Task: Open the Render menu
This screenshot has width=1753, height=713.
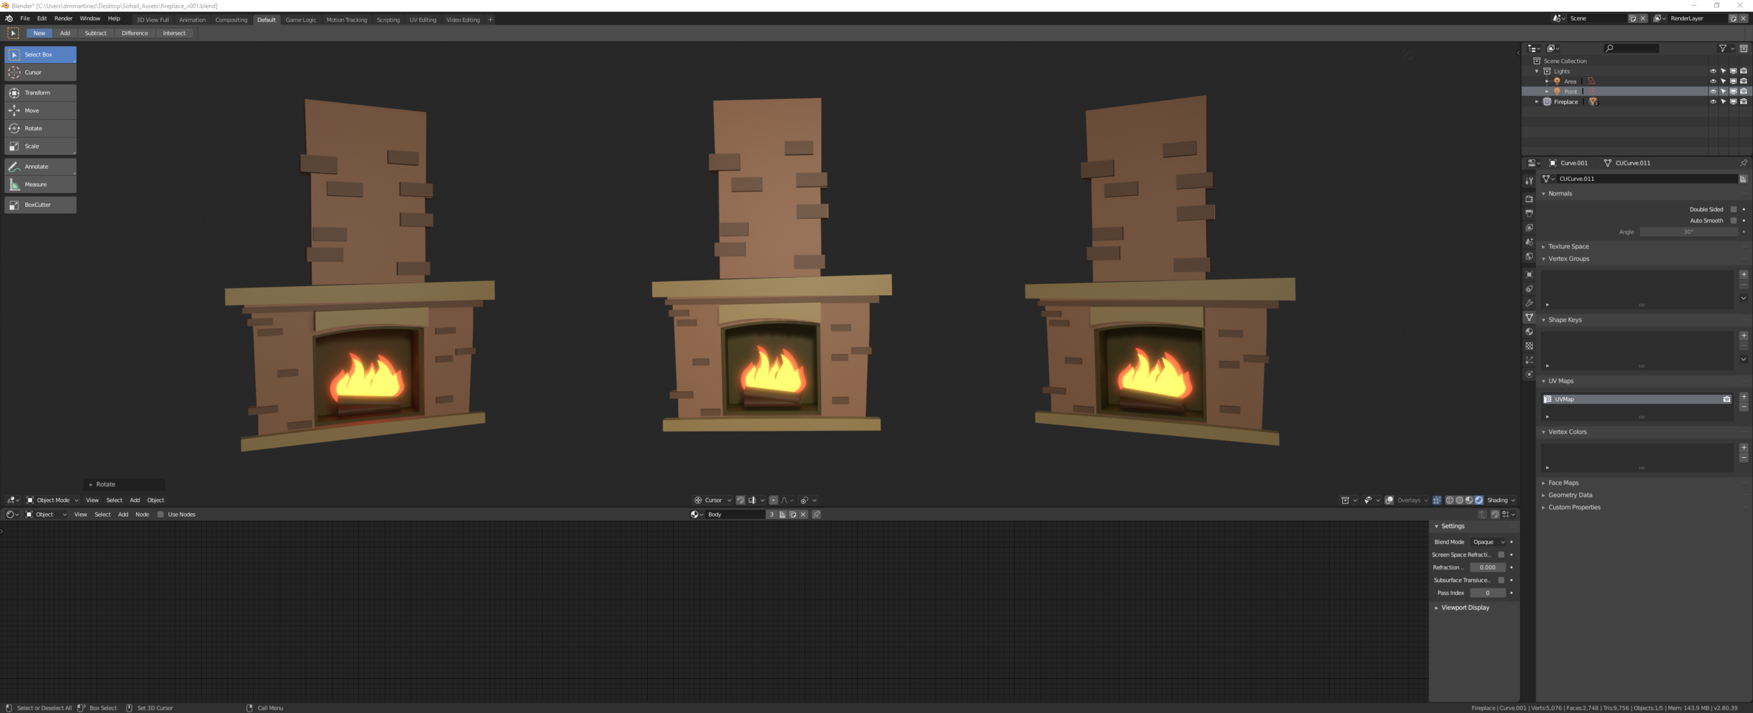Action: pyautogui.click(x=63, y=18)
